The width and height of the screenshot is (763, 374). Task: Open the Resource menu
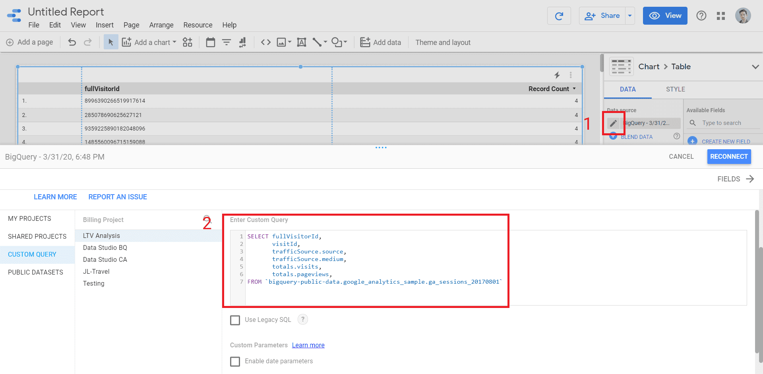(x=198, y=25)
